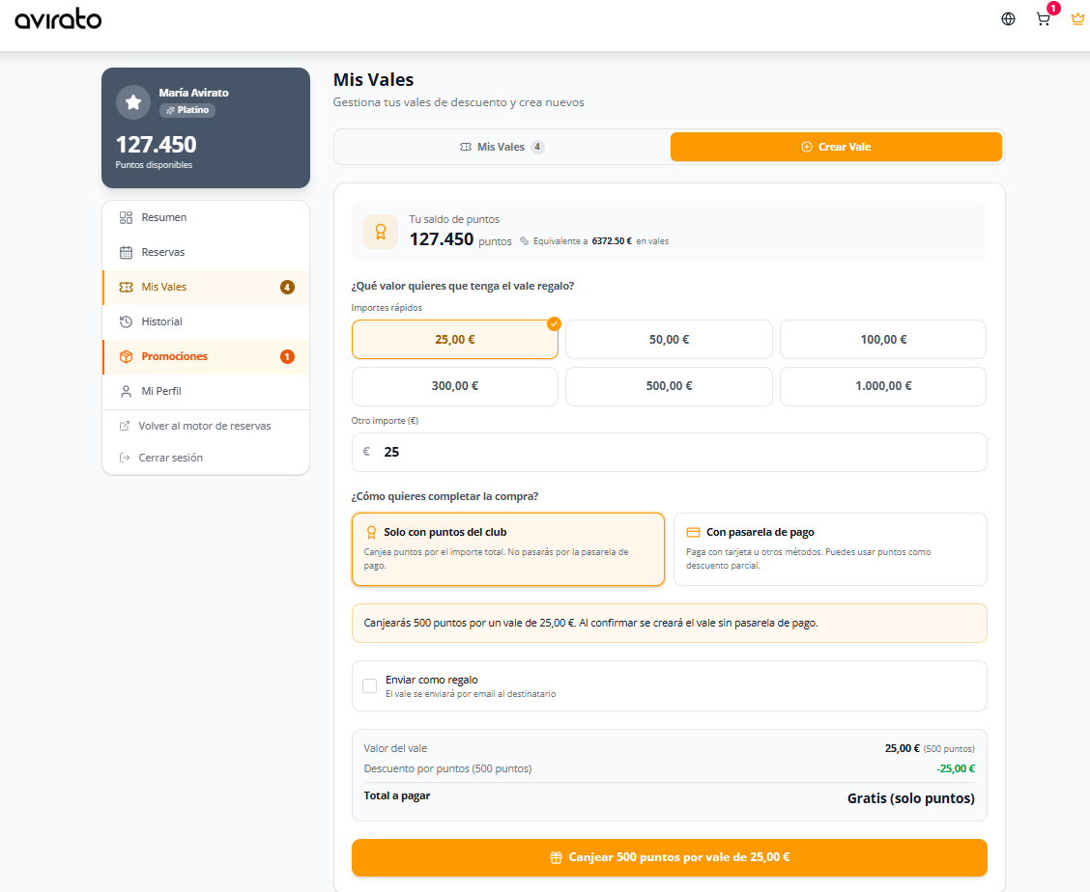
Task: Click the 127.450 points card
Action: 206,127
